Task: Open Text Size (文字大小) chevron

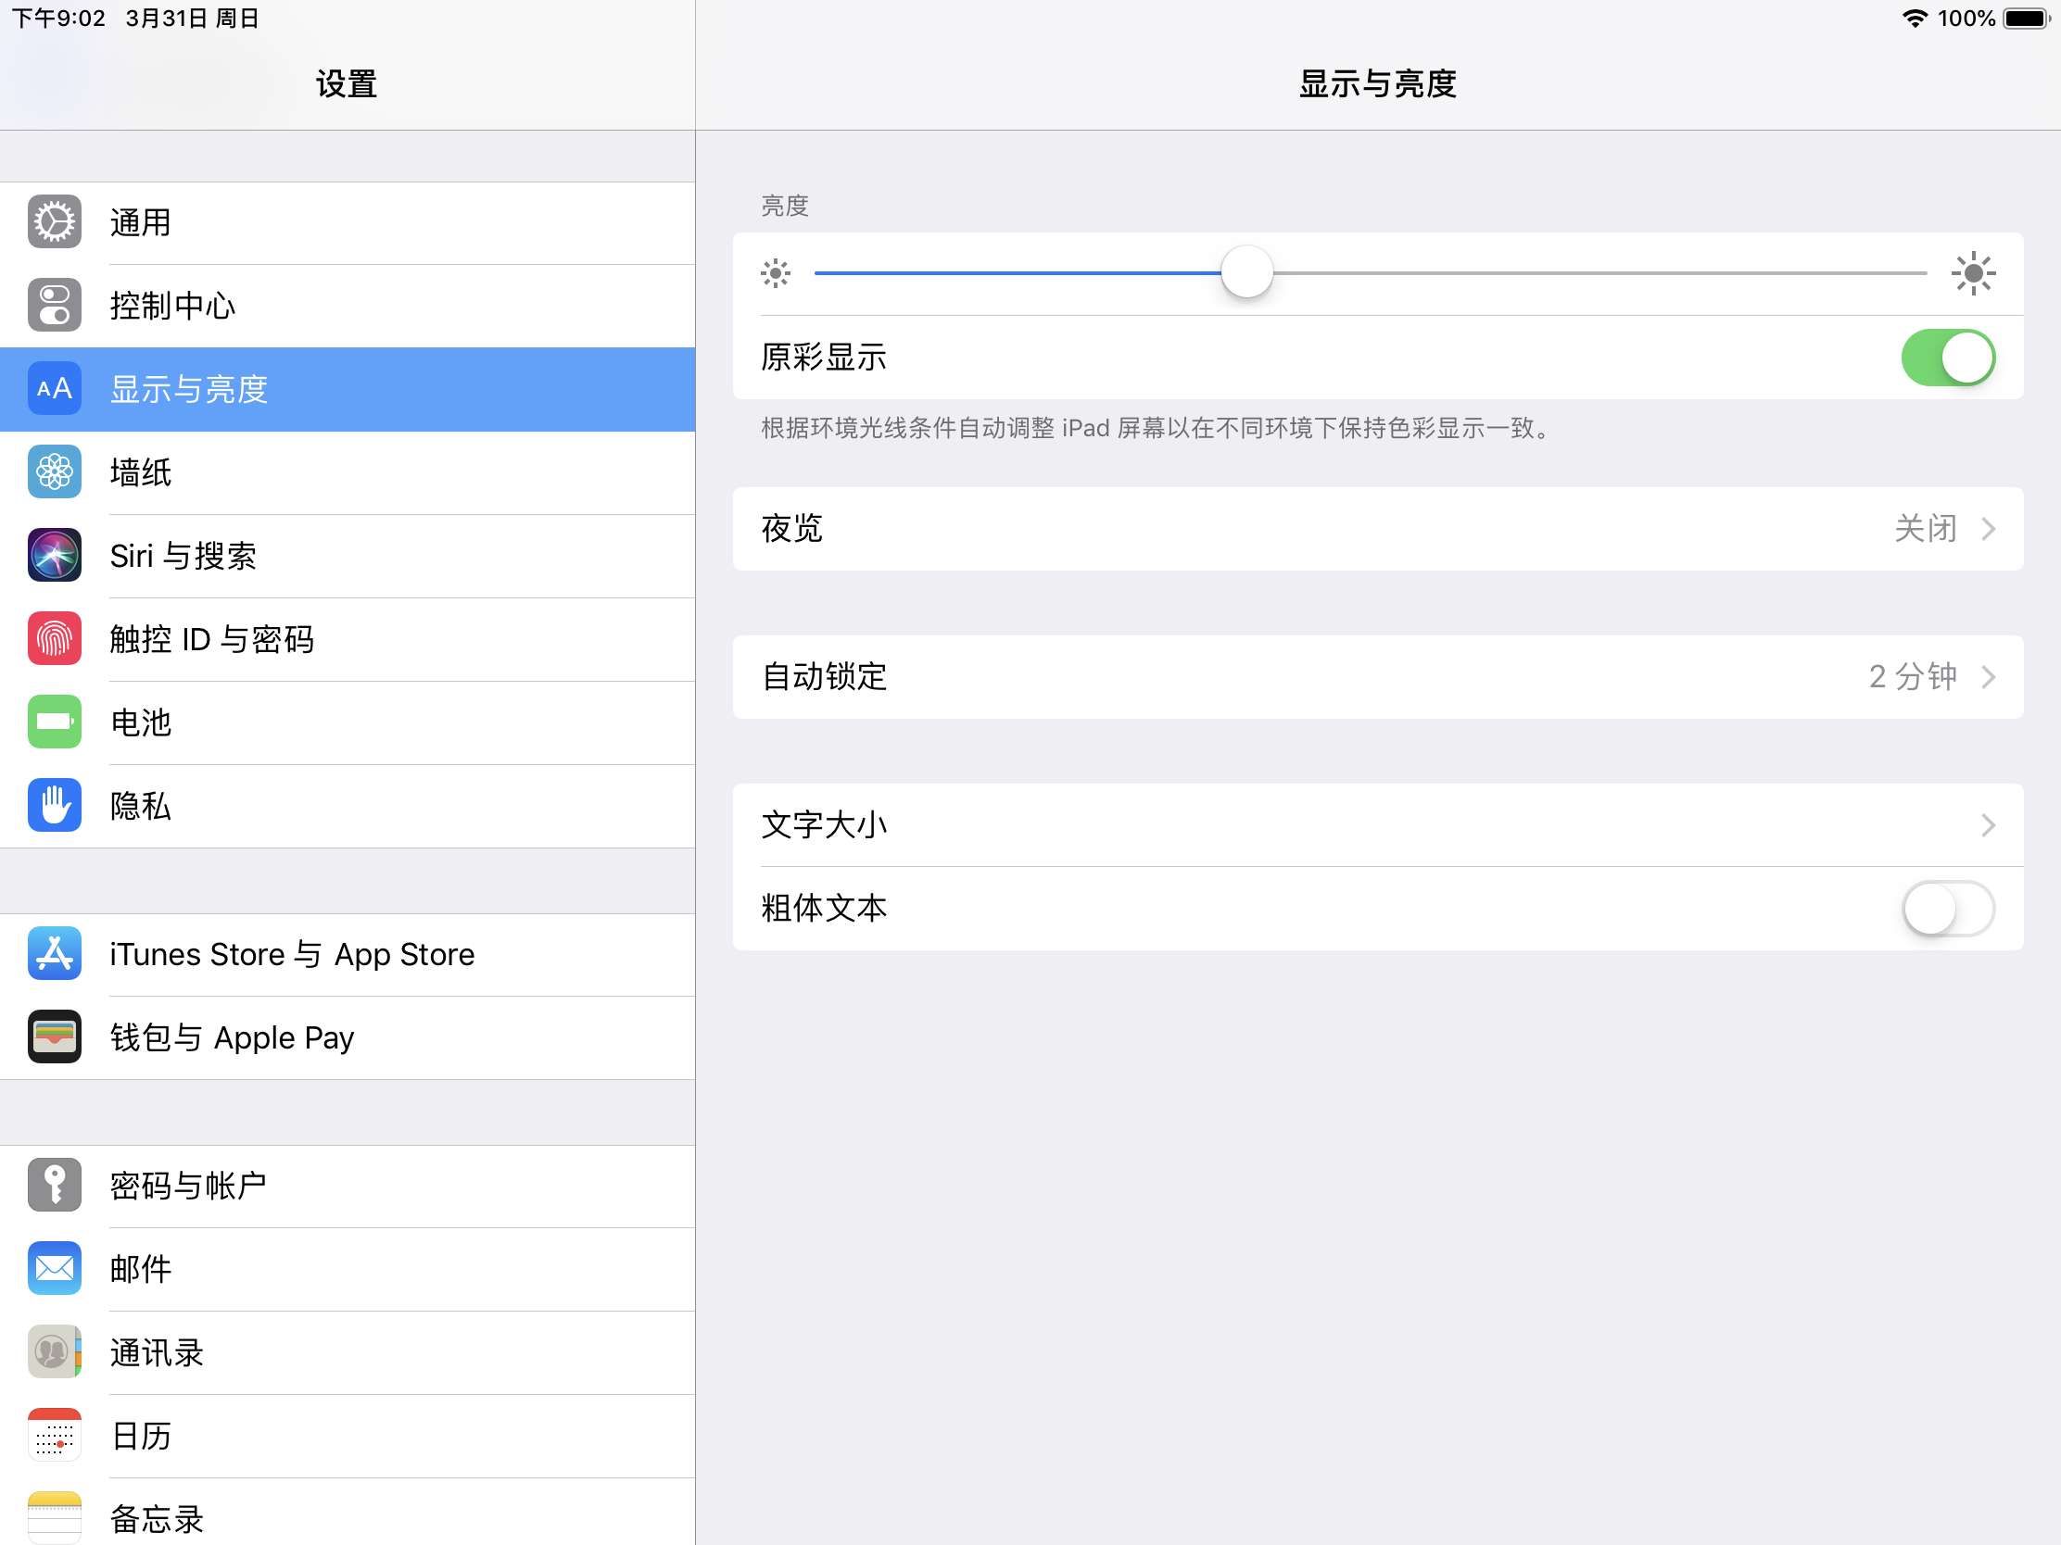Action: point(1989,825)
